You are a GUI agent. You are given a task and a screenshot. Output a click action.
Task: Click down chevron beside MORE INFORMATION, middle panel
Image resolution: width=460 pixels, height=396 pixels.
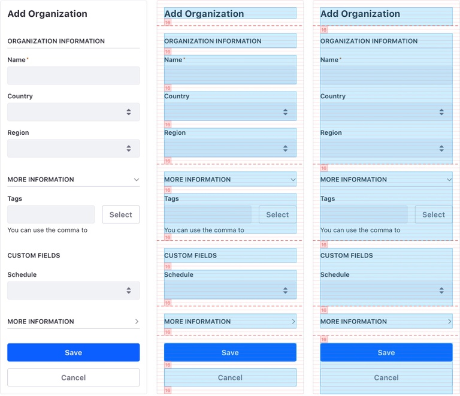(x=293, y=180)
